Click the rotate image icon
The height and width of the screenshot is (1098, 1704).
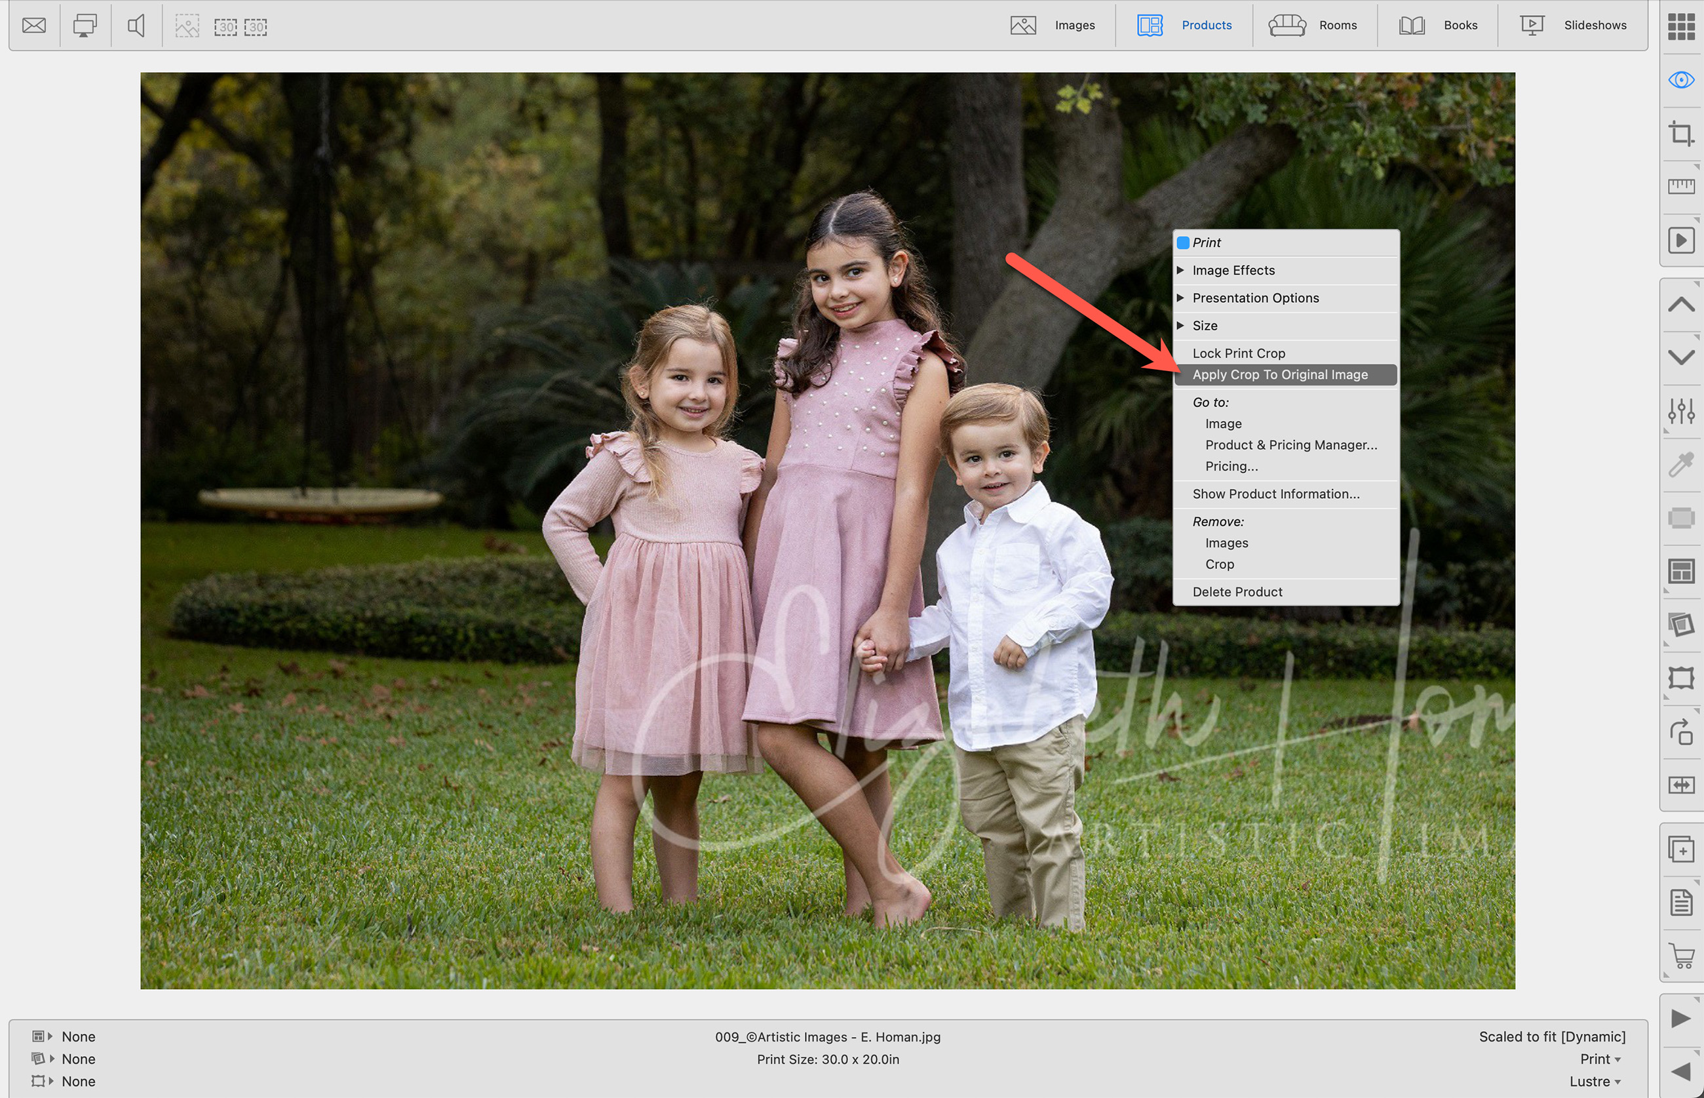click(x=1680, y=732)
